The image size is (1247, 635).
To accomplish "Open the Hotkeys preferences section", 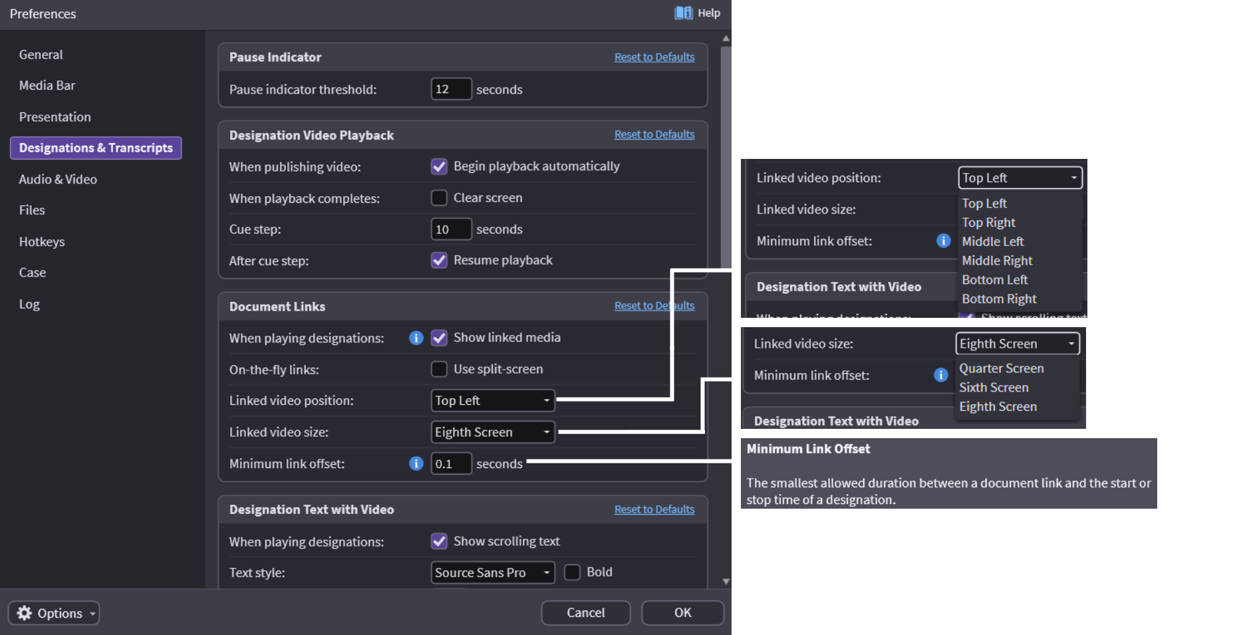I will tap(42, 242).
